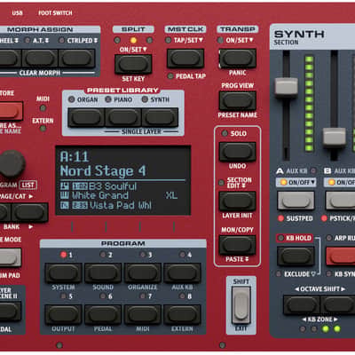Click the lit yellow Split LED
This screenshot has height=355, width=355.
tap(133, 40)
